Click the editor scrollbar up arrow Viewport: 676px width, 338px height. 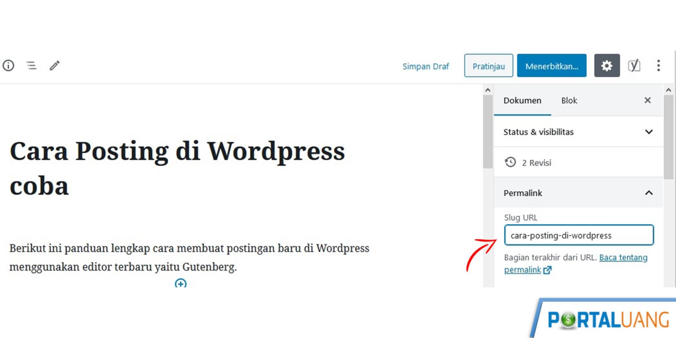pos(488,90)
